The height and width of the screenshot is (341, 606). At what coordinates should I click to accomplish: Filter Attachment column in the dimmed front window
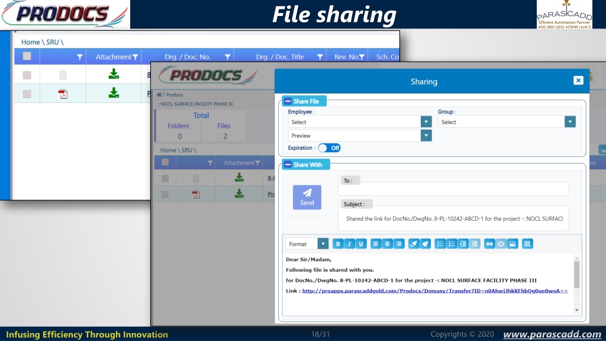tap(257, 163)
